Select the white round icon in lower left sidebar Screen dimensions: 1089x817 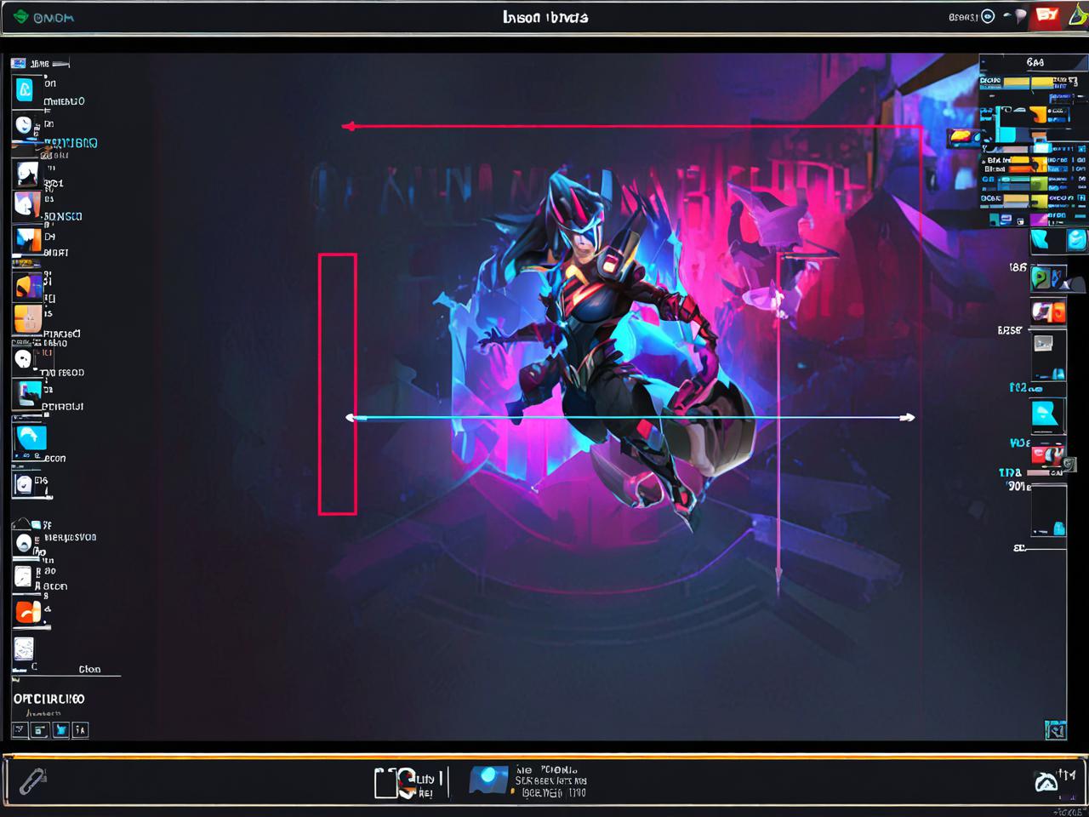(24, 544)
